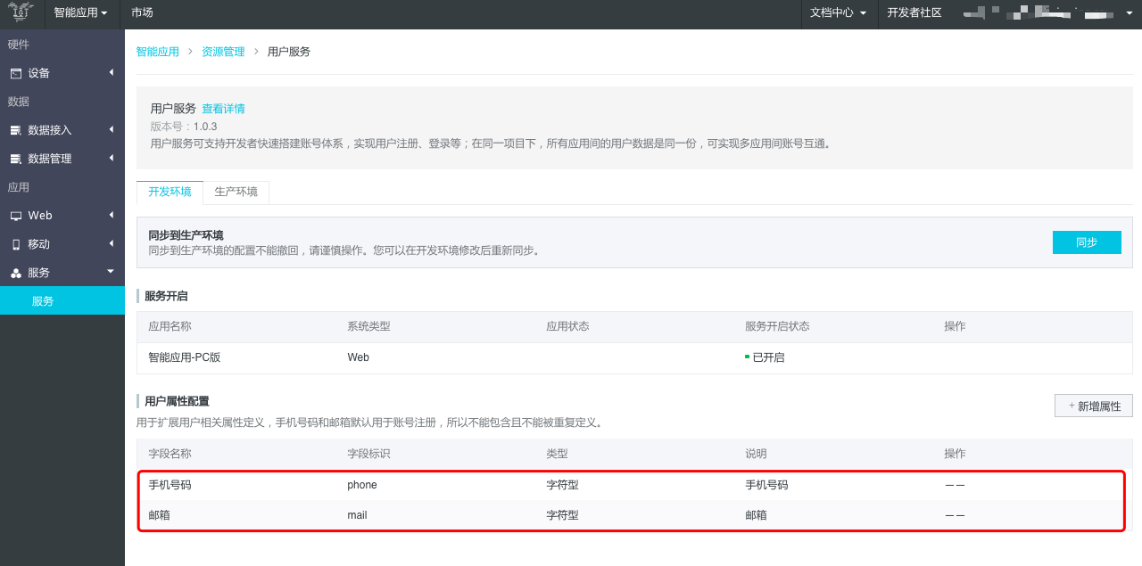Click the 智能应用-PC版 table cell
Image resolution: width=1142 pixels, height=566 pixels.
coord(185,357)
